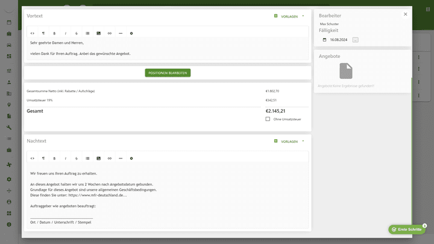Open the Fälligkeit date picker button
The image size is (434, 244).
(356, 40)
